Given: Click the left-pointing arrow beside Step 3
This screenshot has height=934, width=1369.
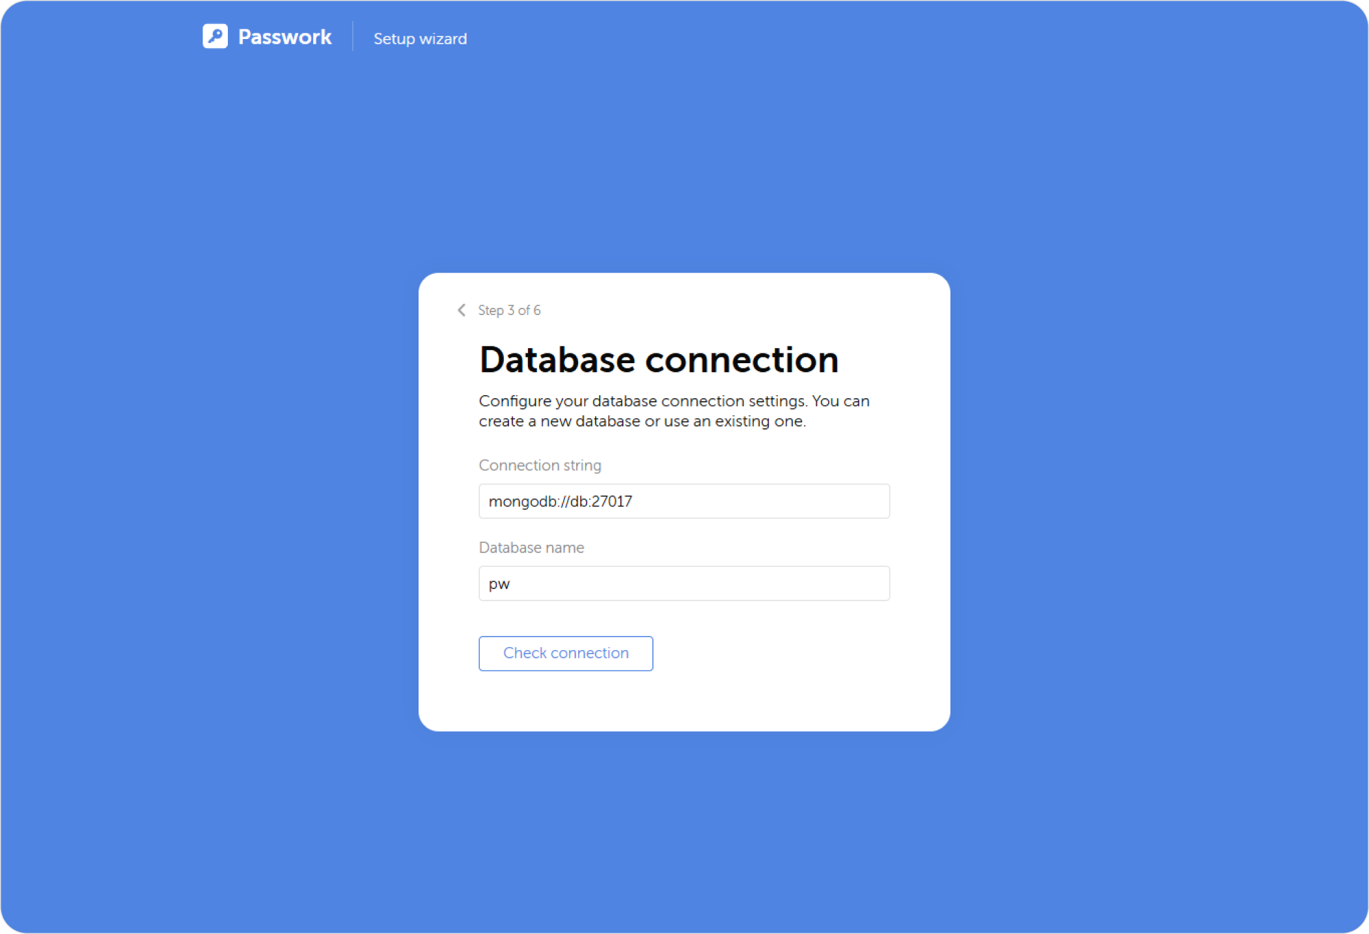Looking at the screenshot, I should point(462,310).
